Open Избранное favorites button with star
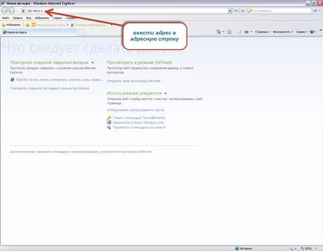This screenshot has height=251, width=323. 11,25
